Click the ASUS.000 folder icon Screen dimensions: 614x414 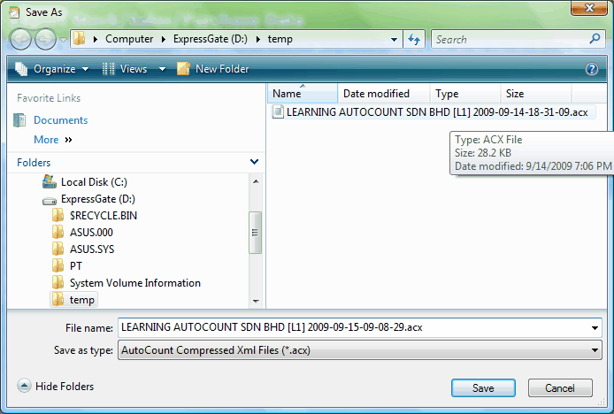click(x=58, y=232)
